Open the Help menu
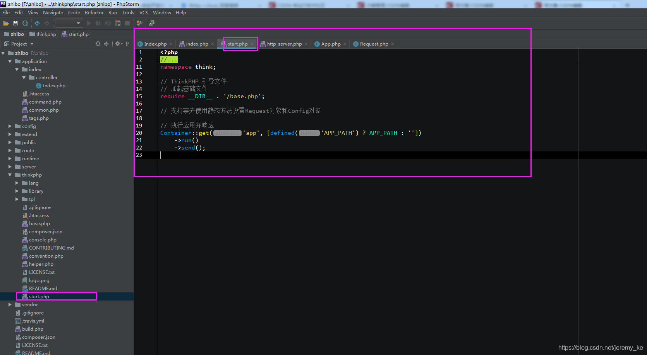647x355 pixels. (x=181, y=13)
